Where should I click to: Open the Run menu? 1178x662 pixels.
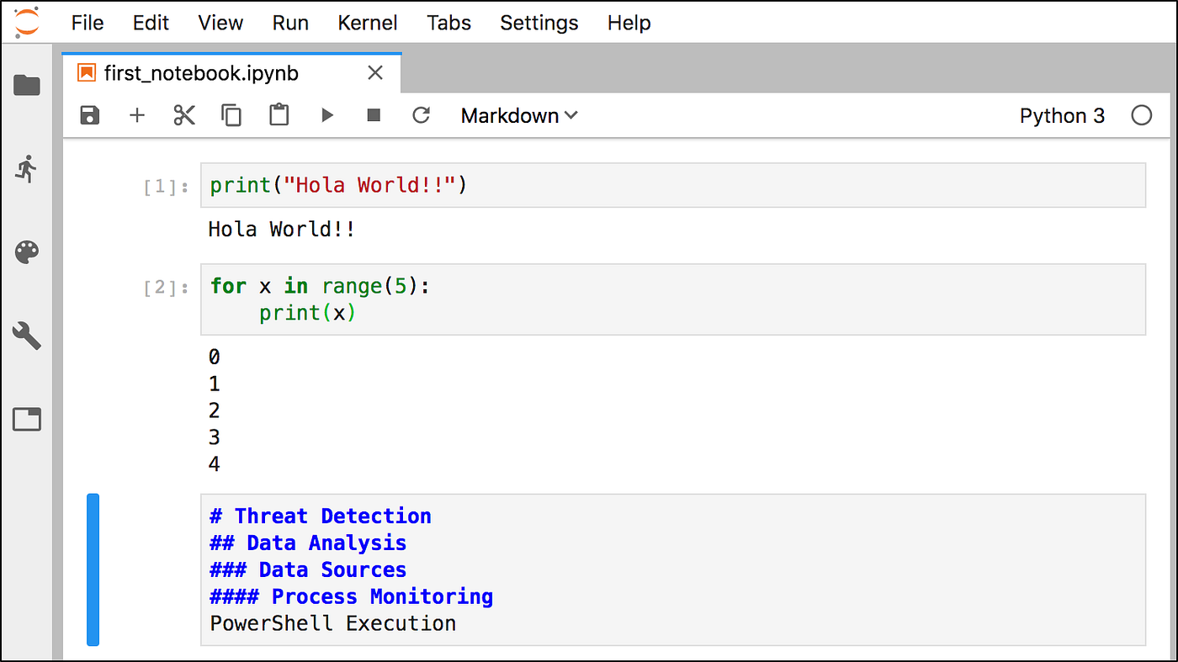click(x=290, y=23)
